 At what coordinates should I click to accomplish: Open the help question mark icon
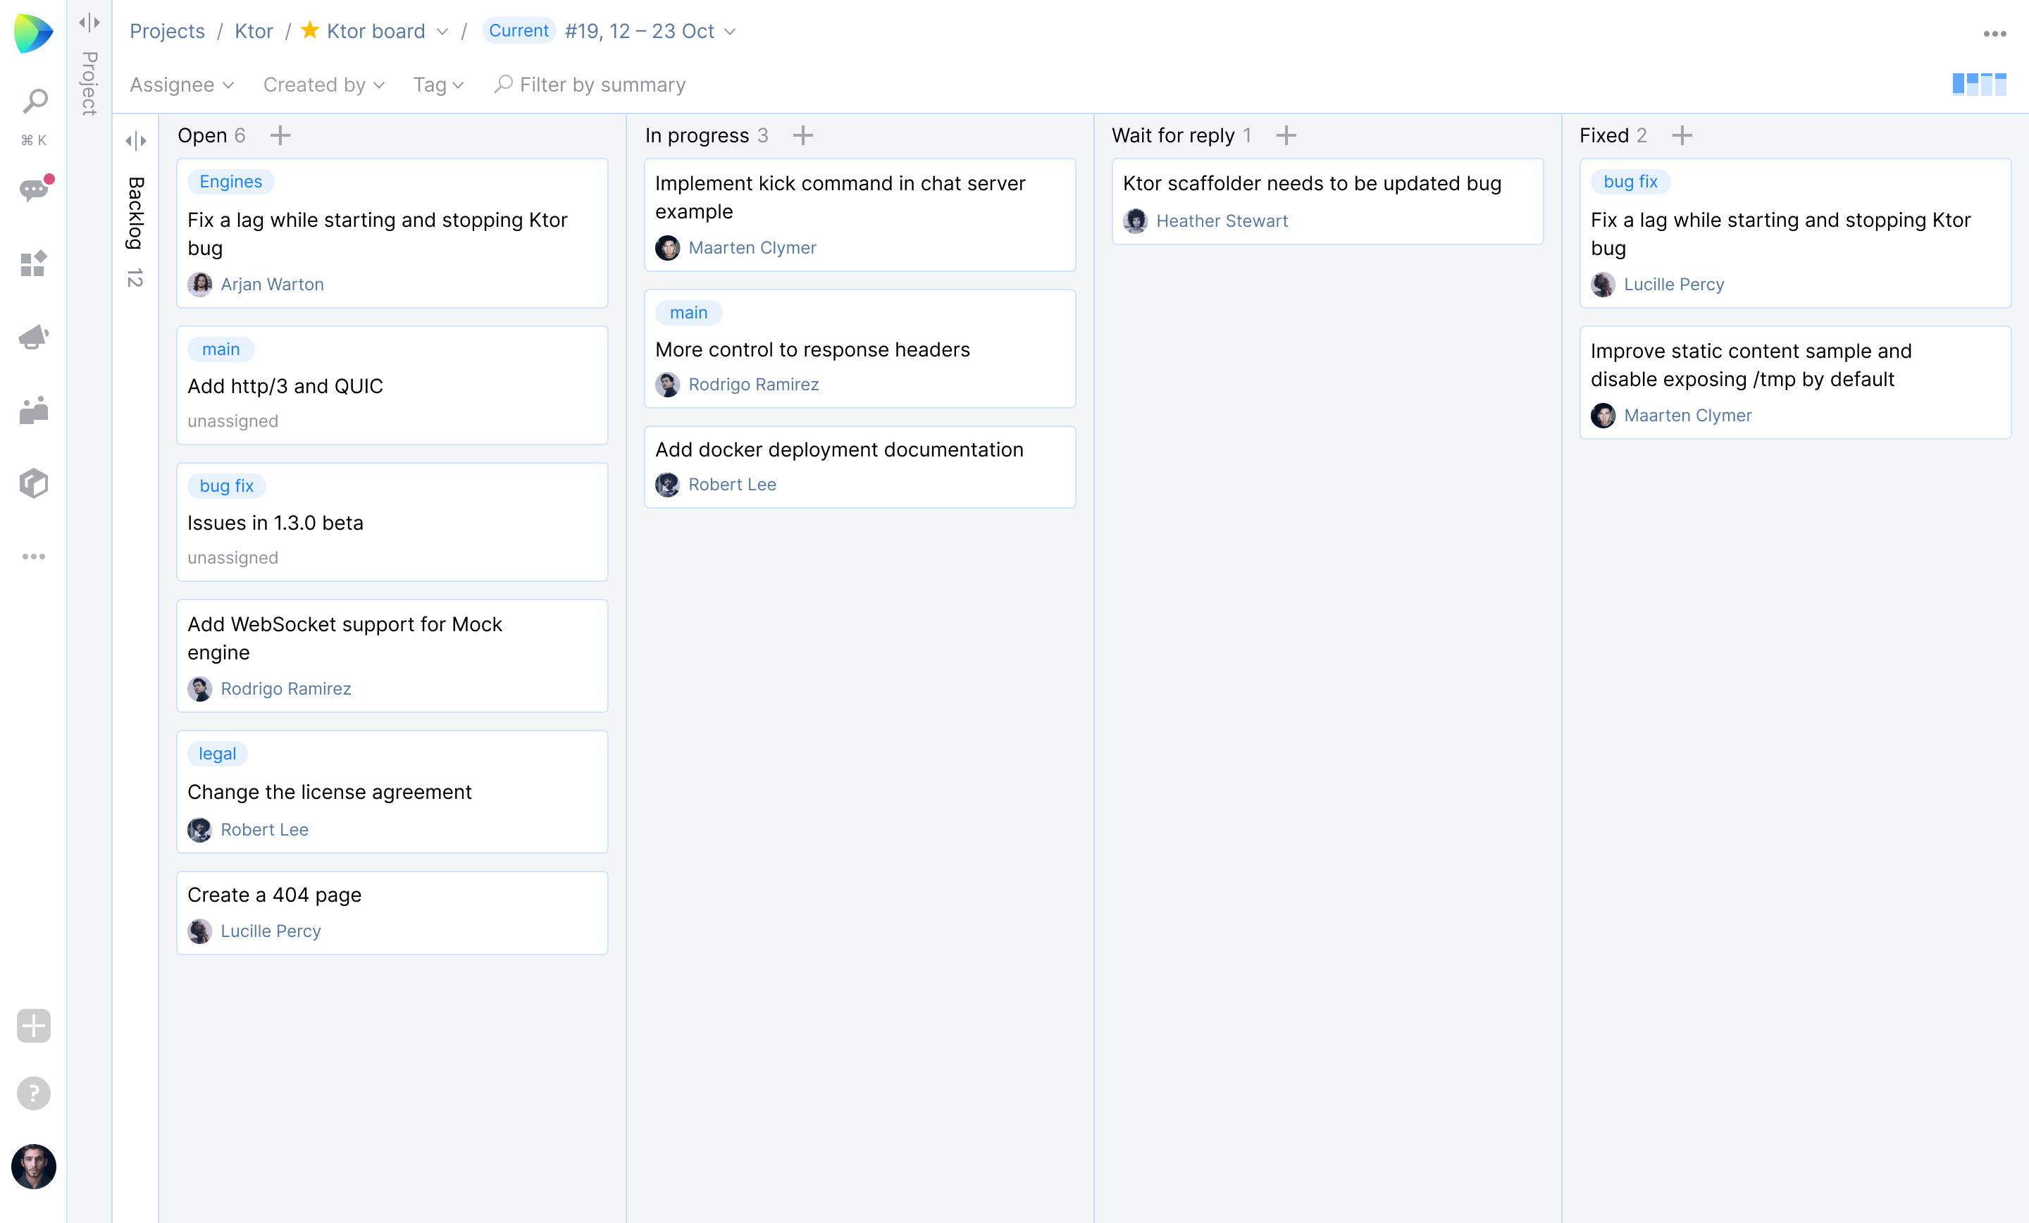pos(34,1093)
